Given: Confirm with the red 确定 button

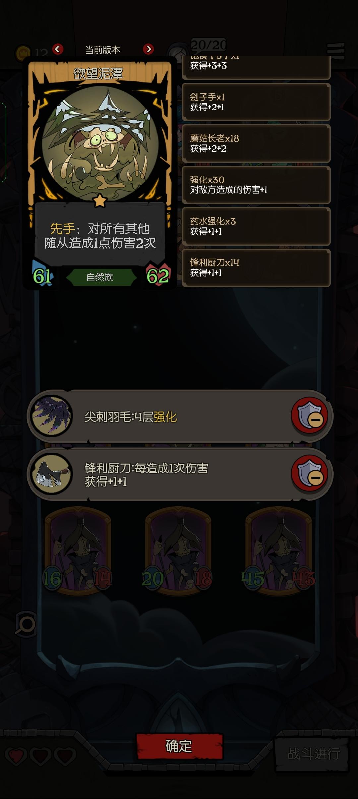Looking at the screenshot, I should tap(179, 746).
